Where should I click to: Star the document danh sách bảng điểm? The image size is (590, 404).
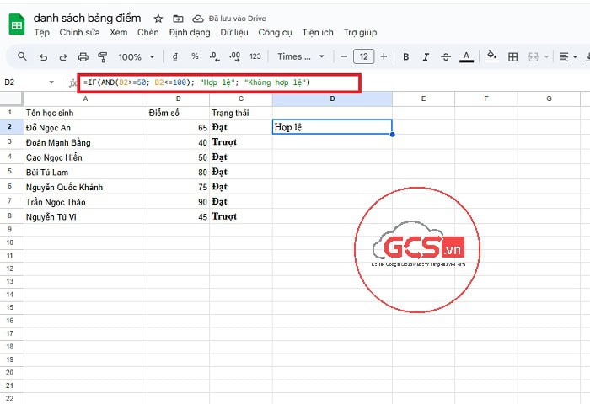pos(158,18)
